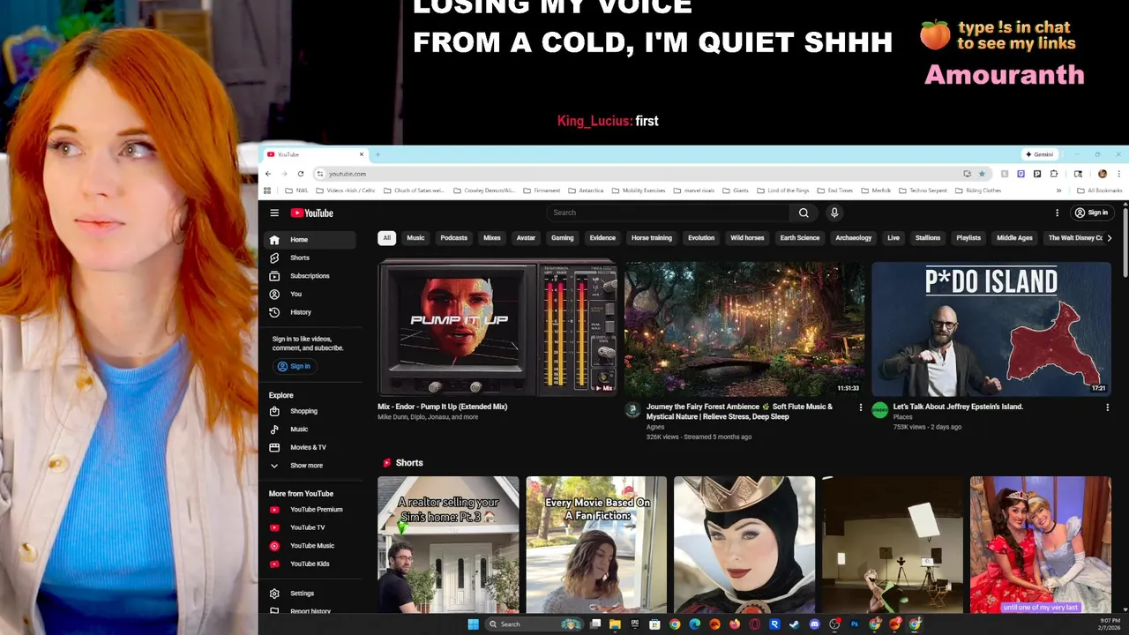Select the Stallions chip
Screen dimensions: 1129x635
click(928, 238)
